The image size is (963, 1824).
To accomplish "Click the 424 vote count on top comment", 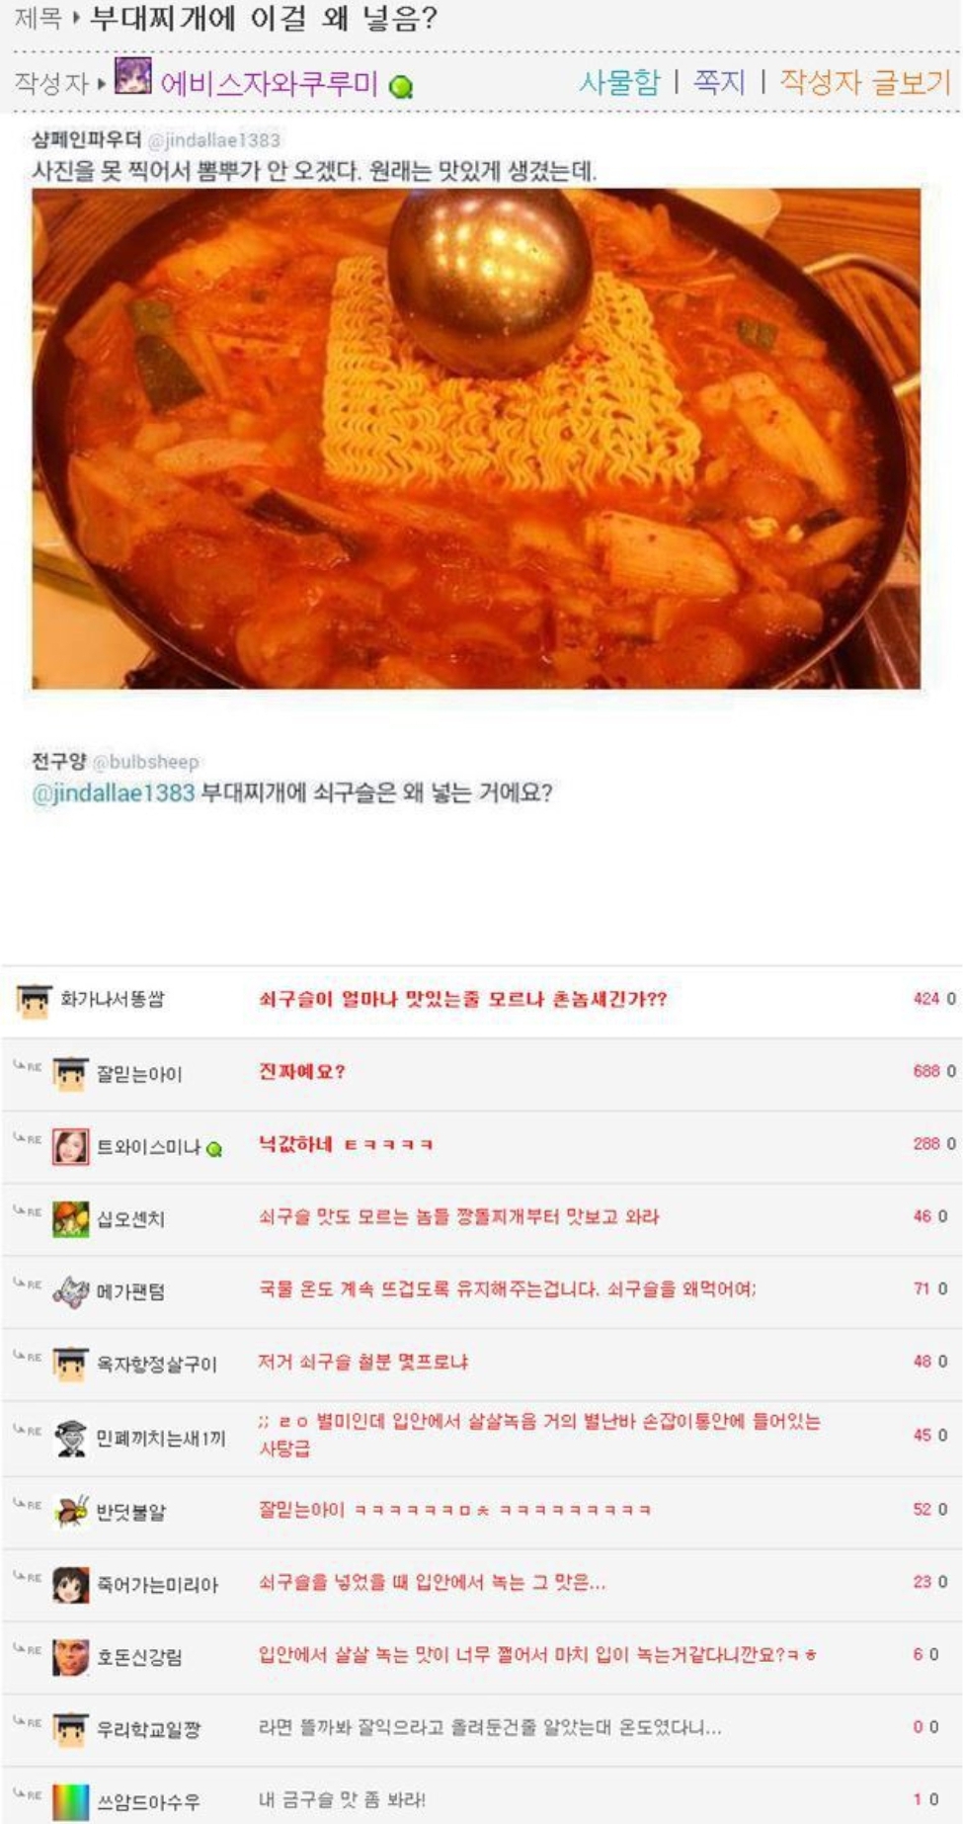I will coord(925,999).
